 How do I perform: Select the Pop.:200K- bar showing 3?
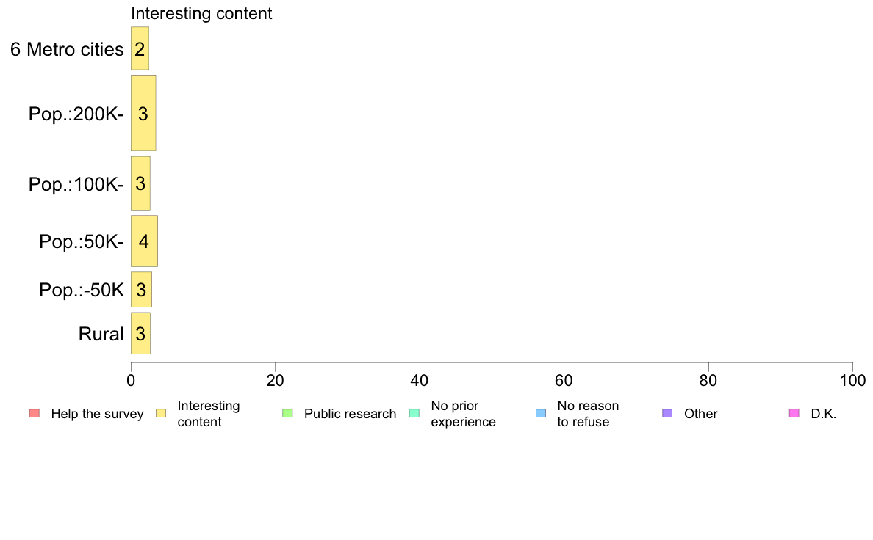[x=143, y=113]
